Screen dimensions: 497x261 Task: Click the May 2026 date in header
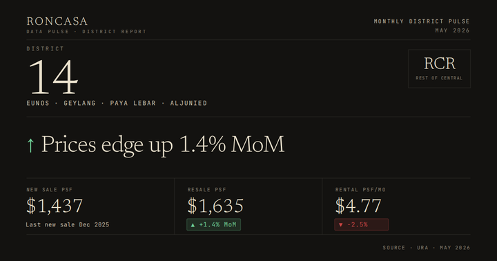click(x=453, y=30)
